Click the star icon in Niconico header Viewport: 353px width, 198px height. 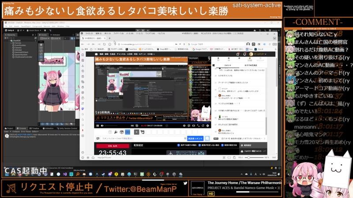[238, 54]
